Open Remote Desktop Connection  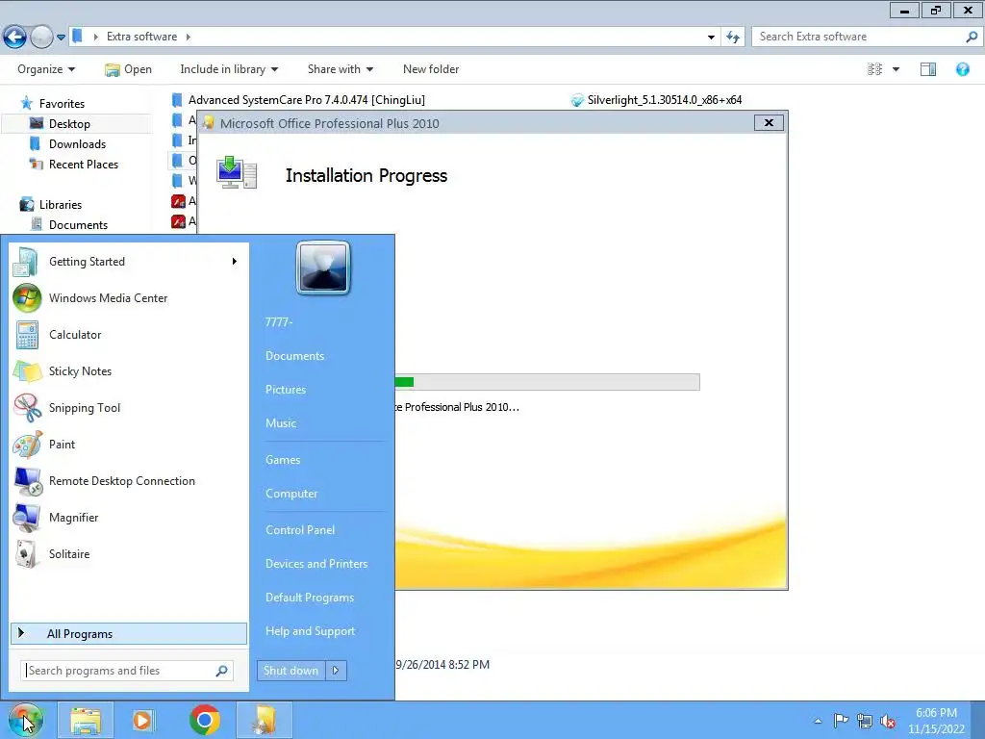129,481
